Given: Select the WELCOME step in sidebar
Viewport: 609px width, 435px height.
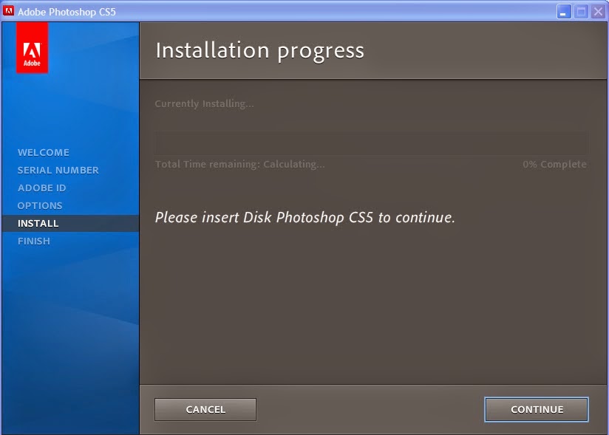Looking at the screenshot, I should (x=44, y=152).
